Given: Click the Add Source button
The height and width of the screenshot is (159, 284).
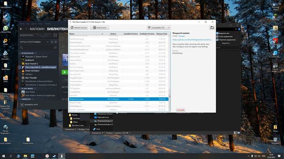Looking at the screenshot, I should [x=99, y=27].
